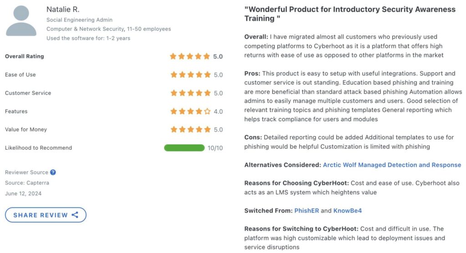
Task: Click the 10/10 recommendation score
Action: pos(215,148)
